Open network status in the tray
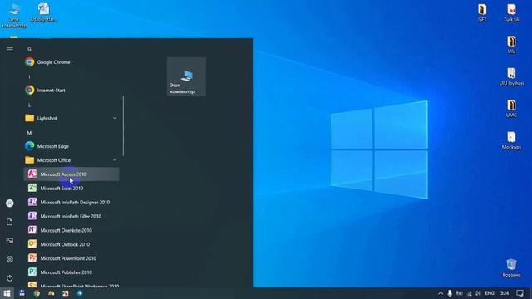 469,293
